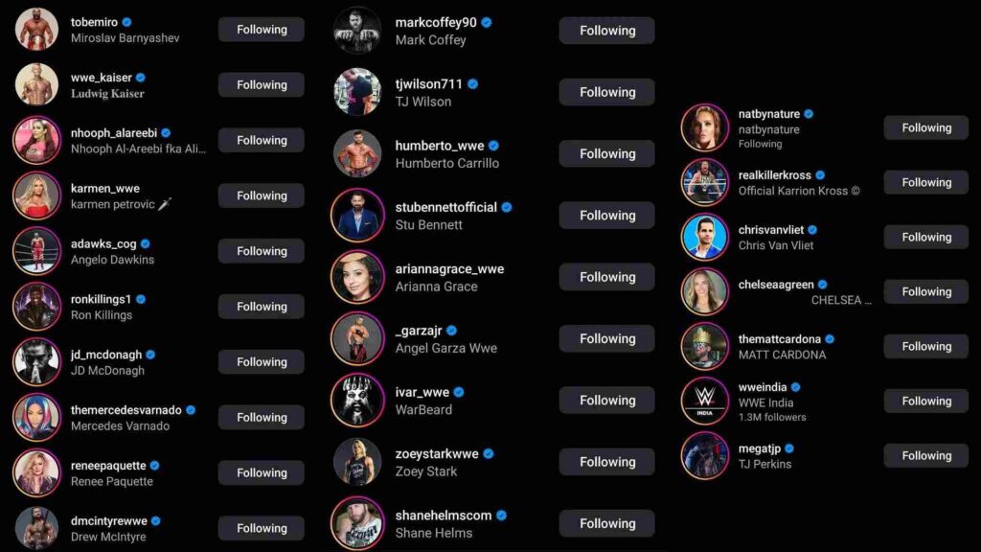Open tobemiro's profile picture

click(36, 30)
